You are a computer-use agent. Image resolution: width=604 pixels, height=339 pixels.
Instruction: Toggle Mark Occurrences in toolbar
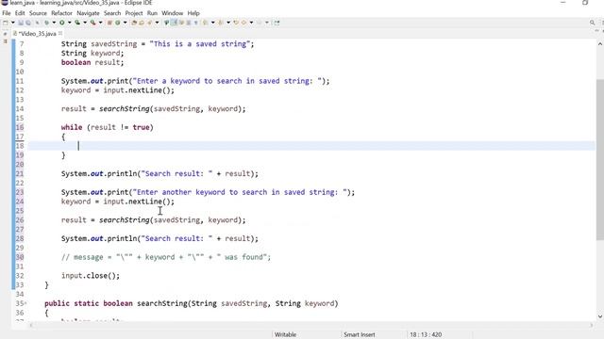click(174, 23)
